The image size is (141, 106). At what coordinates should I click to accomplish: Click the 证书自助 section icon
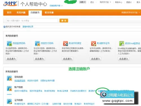[x=9, y=101]
